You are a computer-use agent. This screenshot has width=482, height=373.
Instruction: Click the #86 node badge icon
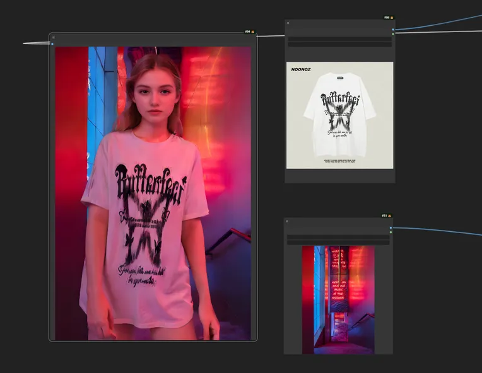click(392, 18)
